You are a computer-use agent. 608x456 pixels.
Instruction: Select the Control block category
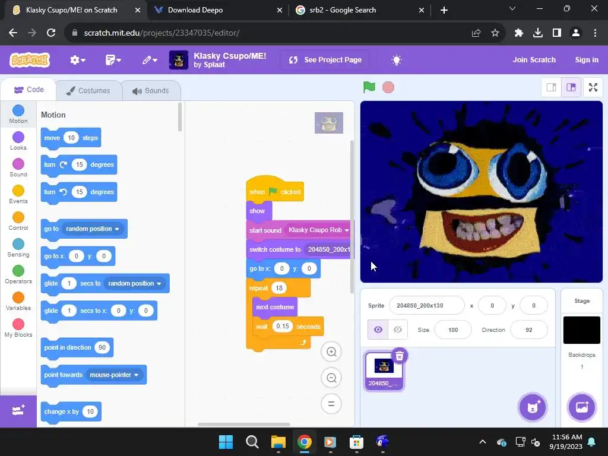point(18,221)
